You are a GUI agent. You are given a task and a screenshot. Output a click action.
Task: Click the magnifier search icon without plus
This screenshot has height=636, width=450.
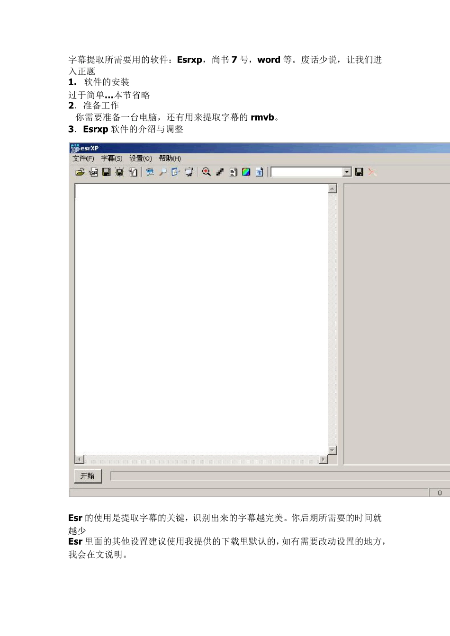click(163, 172)
